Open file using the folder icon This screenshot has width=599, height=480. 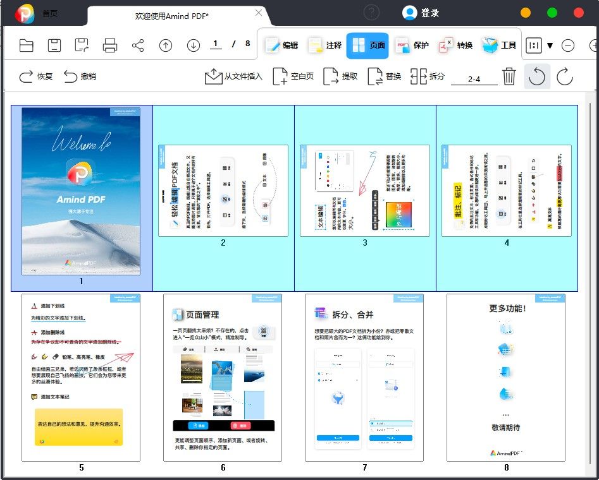pyautogui.click(x=27, y=45)
